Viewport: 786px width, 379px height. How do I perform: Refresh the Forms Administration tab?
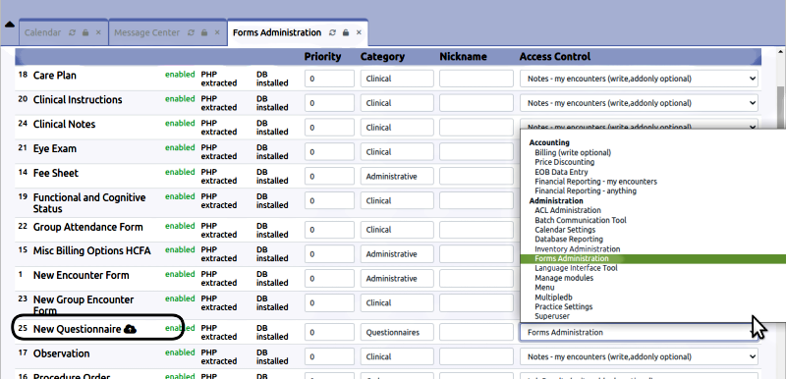pos(332,32)
